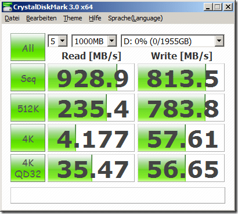
Task: Open the Datei menu
Action: point(12,18)
